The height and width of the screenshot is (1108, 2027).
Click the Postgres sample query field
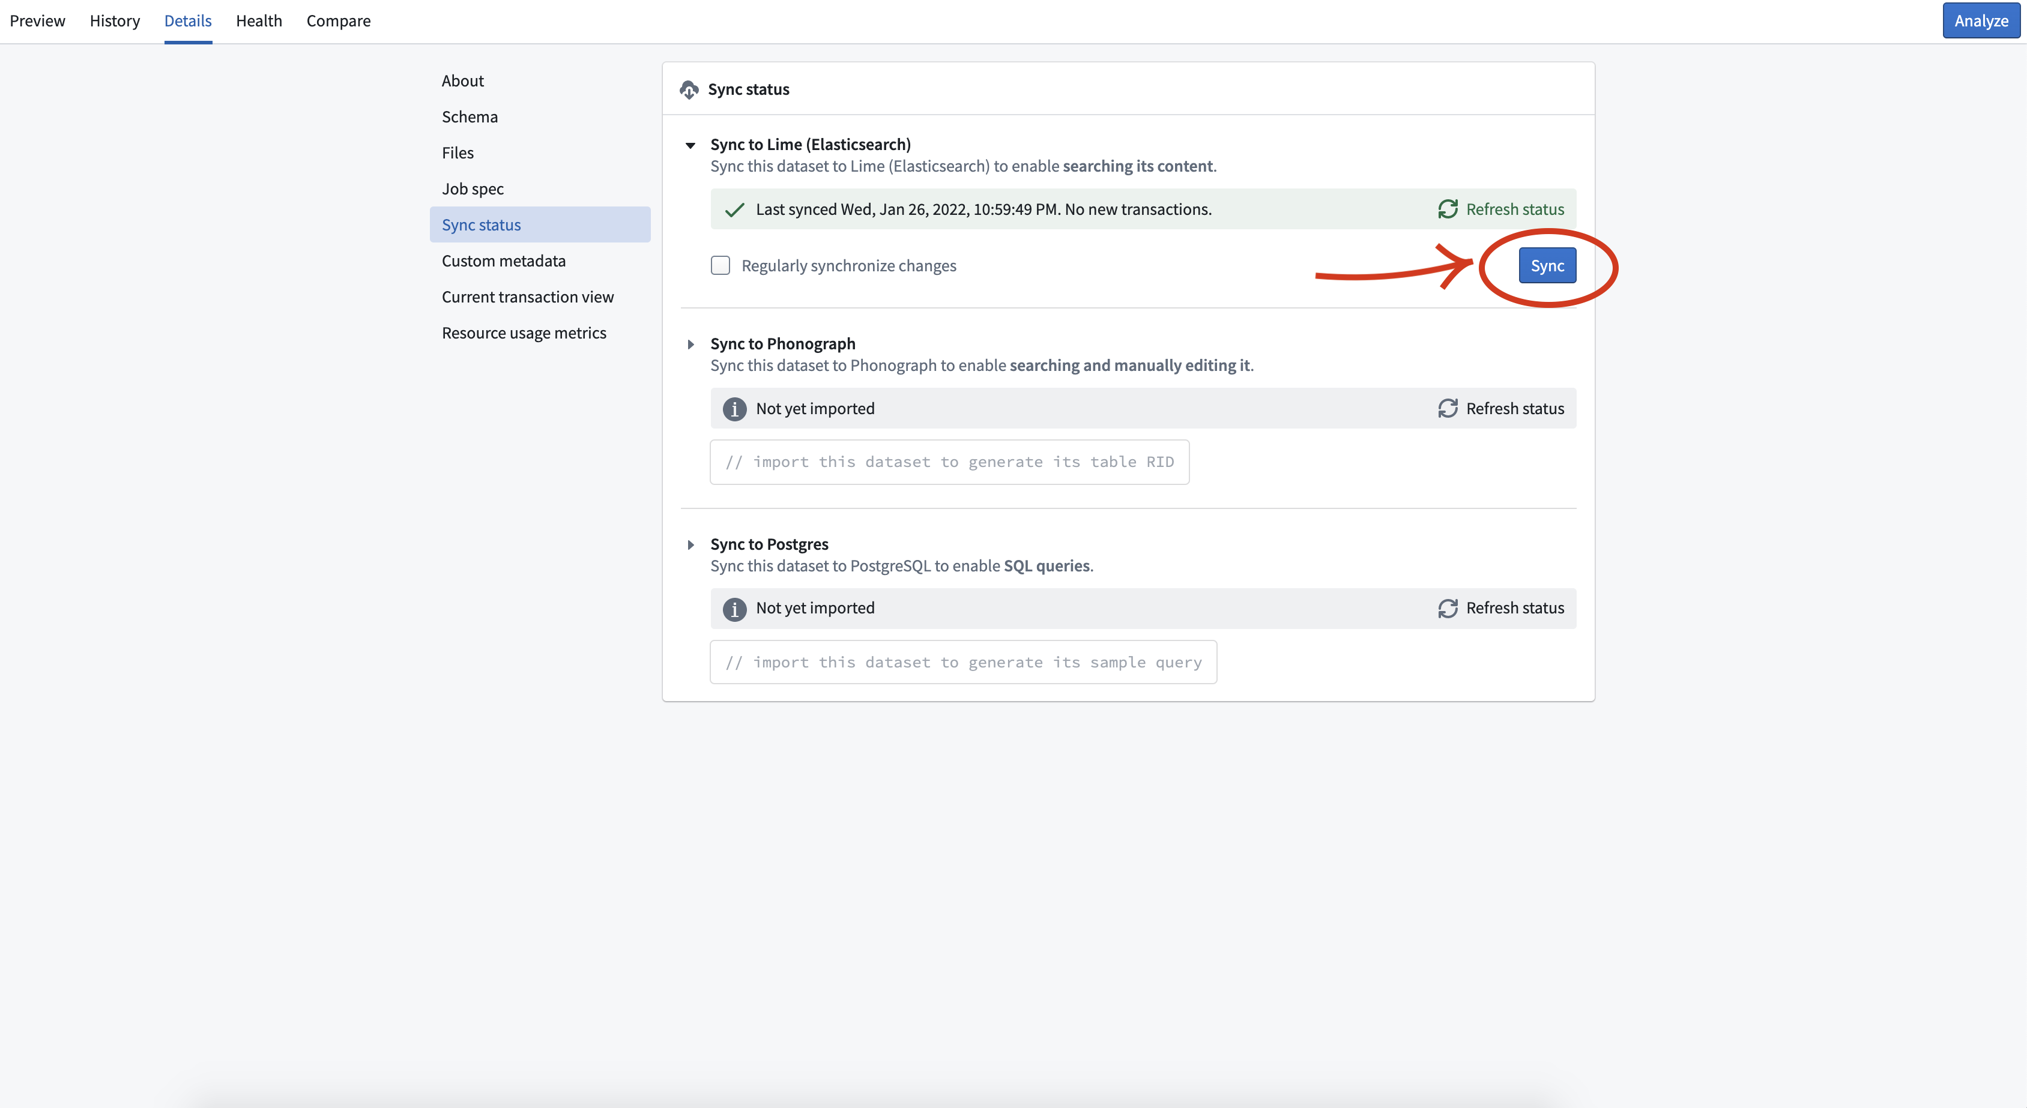[x=963, y=662]
